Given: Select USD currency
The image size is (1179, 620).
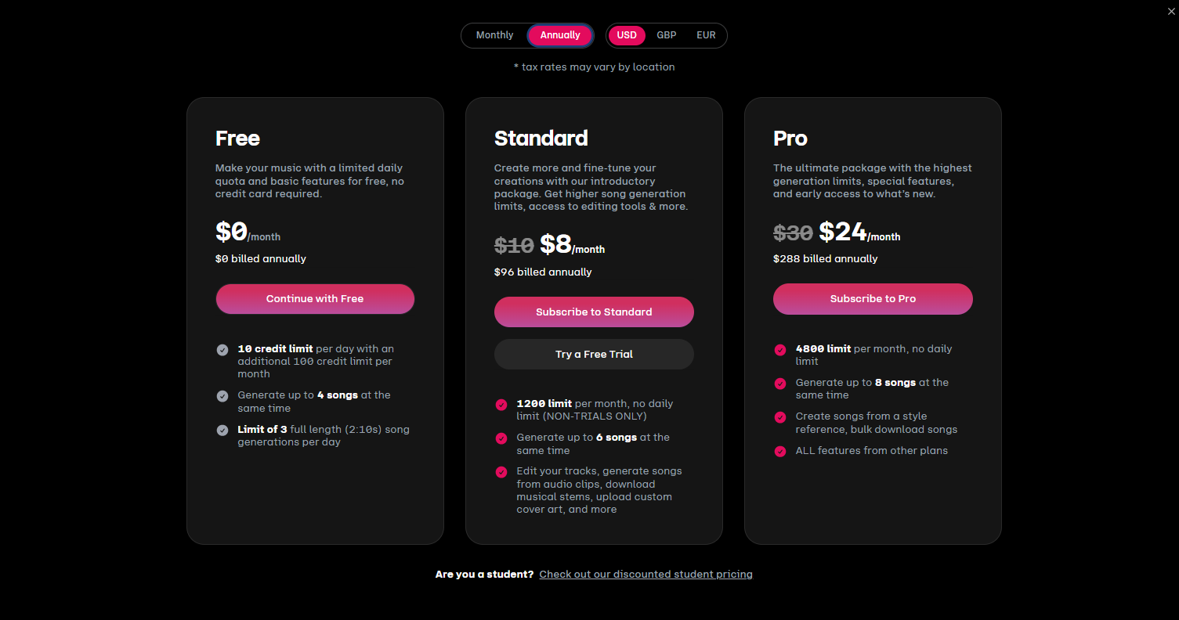Looking at the screenshot, I should coord(627,35).
